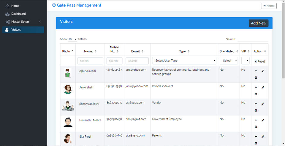This screenshot has height=146, width=285.
Task: Toggle sort order on Photo column
Action: (x=73, y=51)
